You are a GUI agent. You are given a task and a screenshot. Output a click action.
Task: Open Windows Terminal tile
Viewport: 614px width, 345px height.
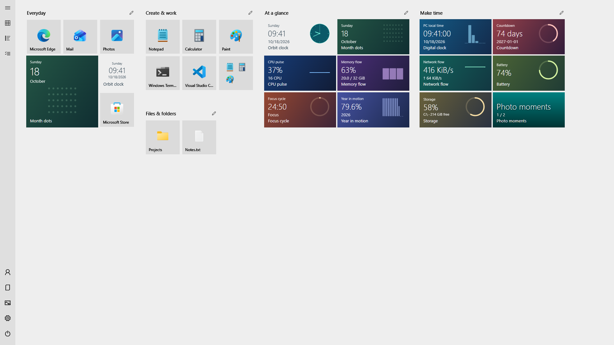163,73
